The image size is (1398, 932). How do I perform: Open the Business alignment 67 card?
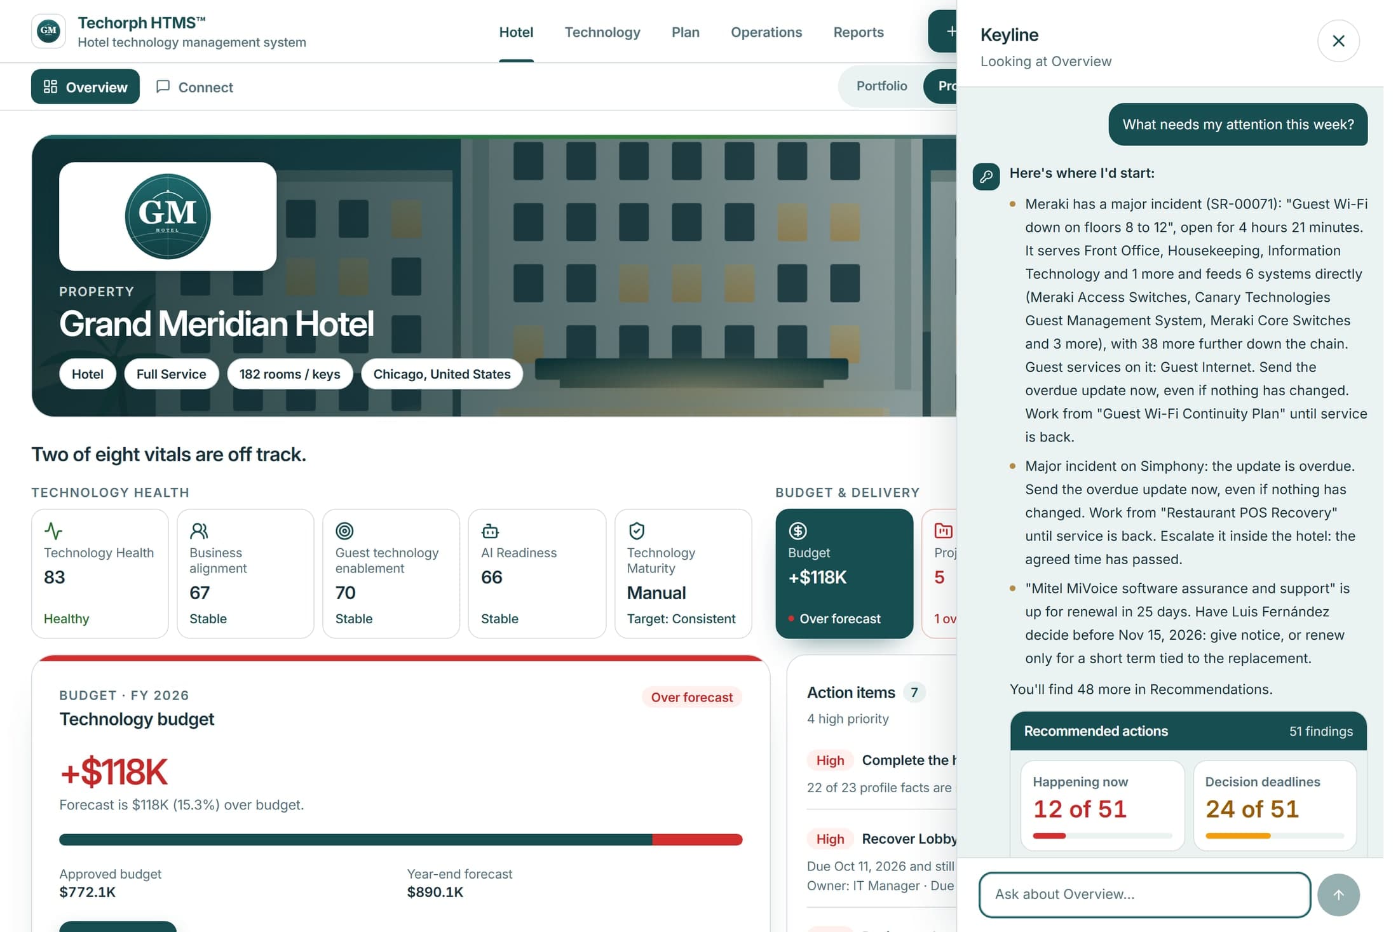[x=245, y=574]
